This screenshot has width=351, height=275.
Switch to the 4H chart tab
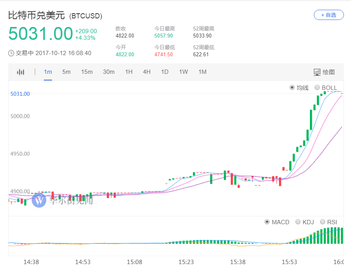[147, 72]
